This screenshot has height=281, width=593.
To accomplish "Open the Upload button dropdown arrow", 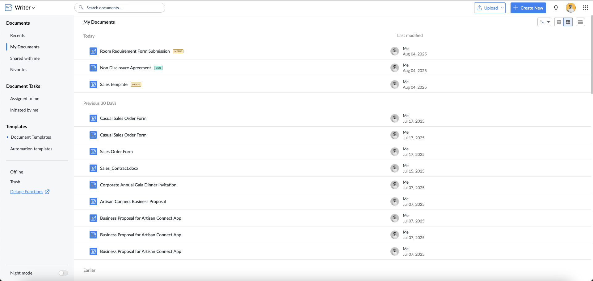I will click(x=502, y=8).
